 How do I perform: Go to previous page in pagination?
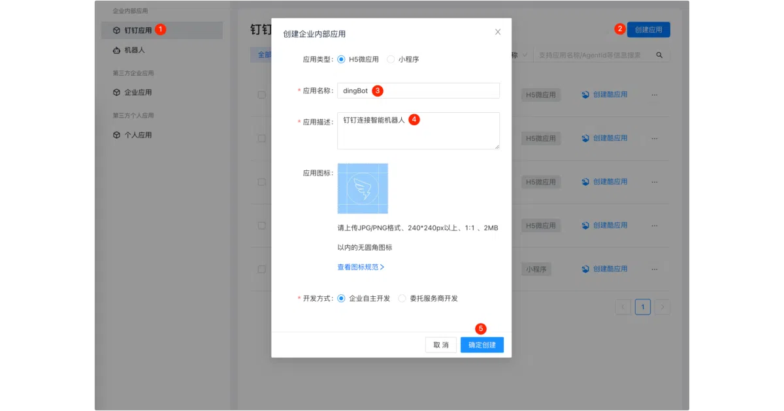(623, 307)
